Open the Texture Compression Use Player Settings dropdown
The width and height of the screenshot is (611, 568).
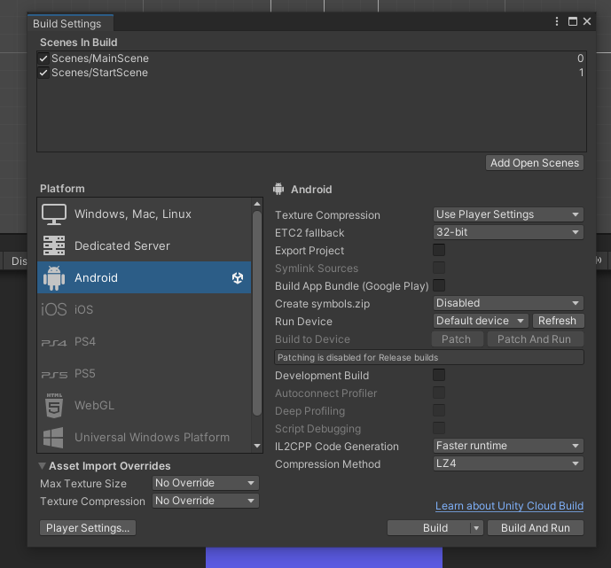(508, 214)
